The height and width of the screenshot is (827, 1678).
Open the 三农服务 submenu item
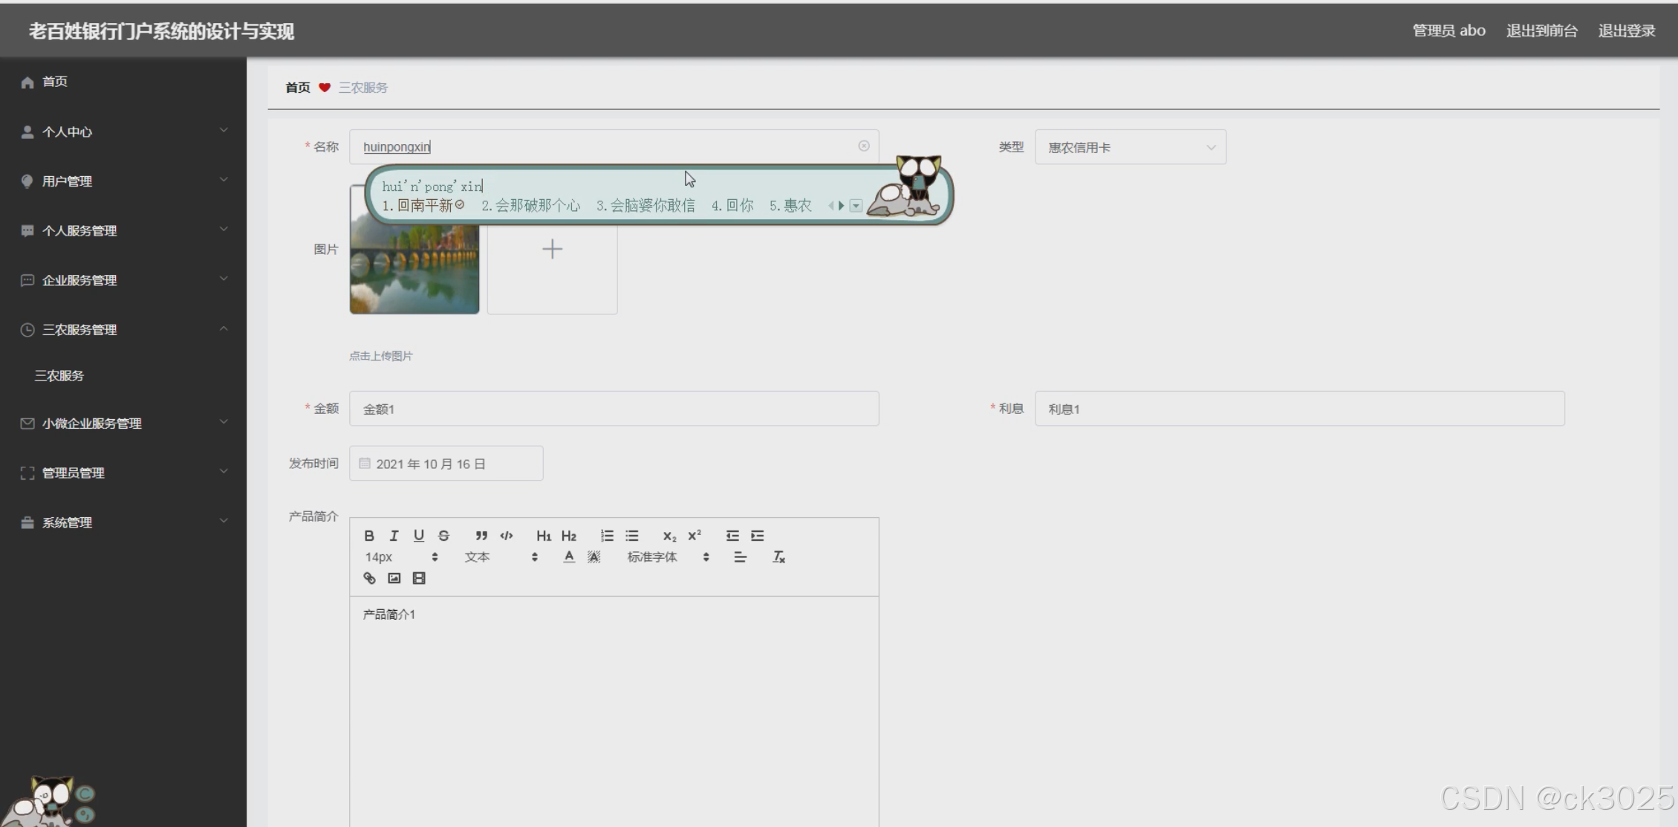coord(59,376)
